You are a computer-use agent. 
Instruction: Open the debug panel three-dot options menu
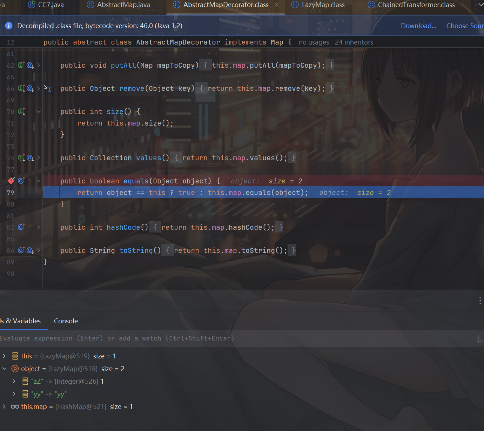480,301
